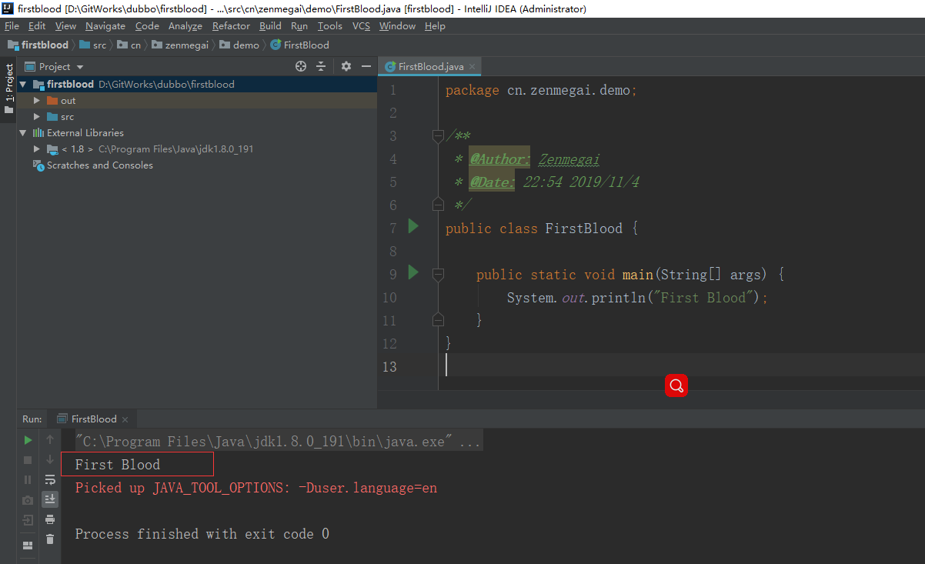This screenshot has height=564, width=925.
Task: Open the View menu
Action: point(66,25)
